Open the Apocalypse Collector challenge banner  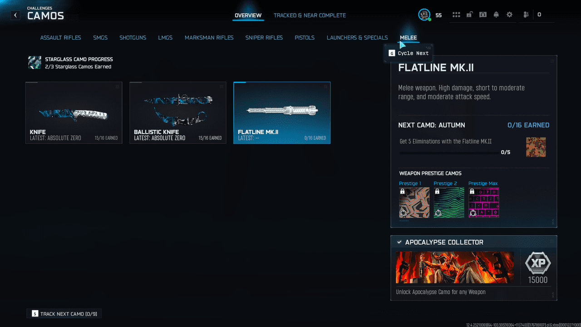coord(455,268)
